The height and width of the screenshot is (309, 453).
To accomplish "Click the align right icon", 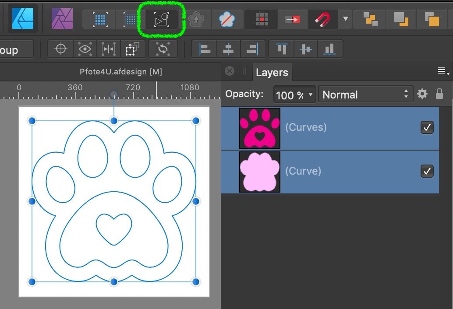I will tap(252, 49).
